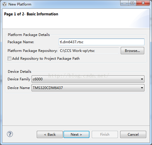
Task: Enable Add Repository to Project Package Path
Action: [x=9, y=59]
